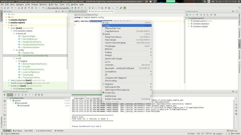The height and width of the screenshot is (135, 241).
Task: Collapse the beans.all package node
Action: [x=14, y=34]
